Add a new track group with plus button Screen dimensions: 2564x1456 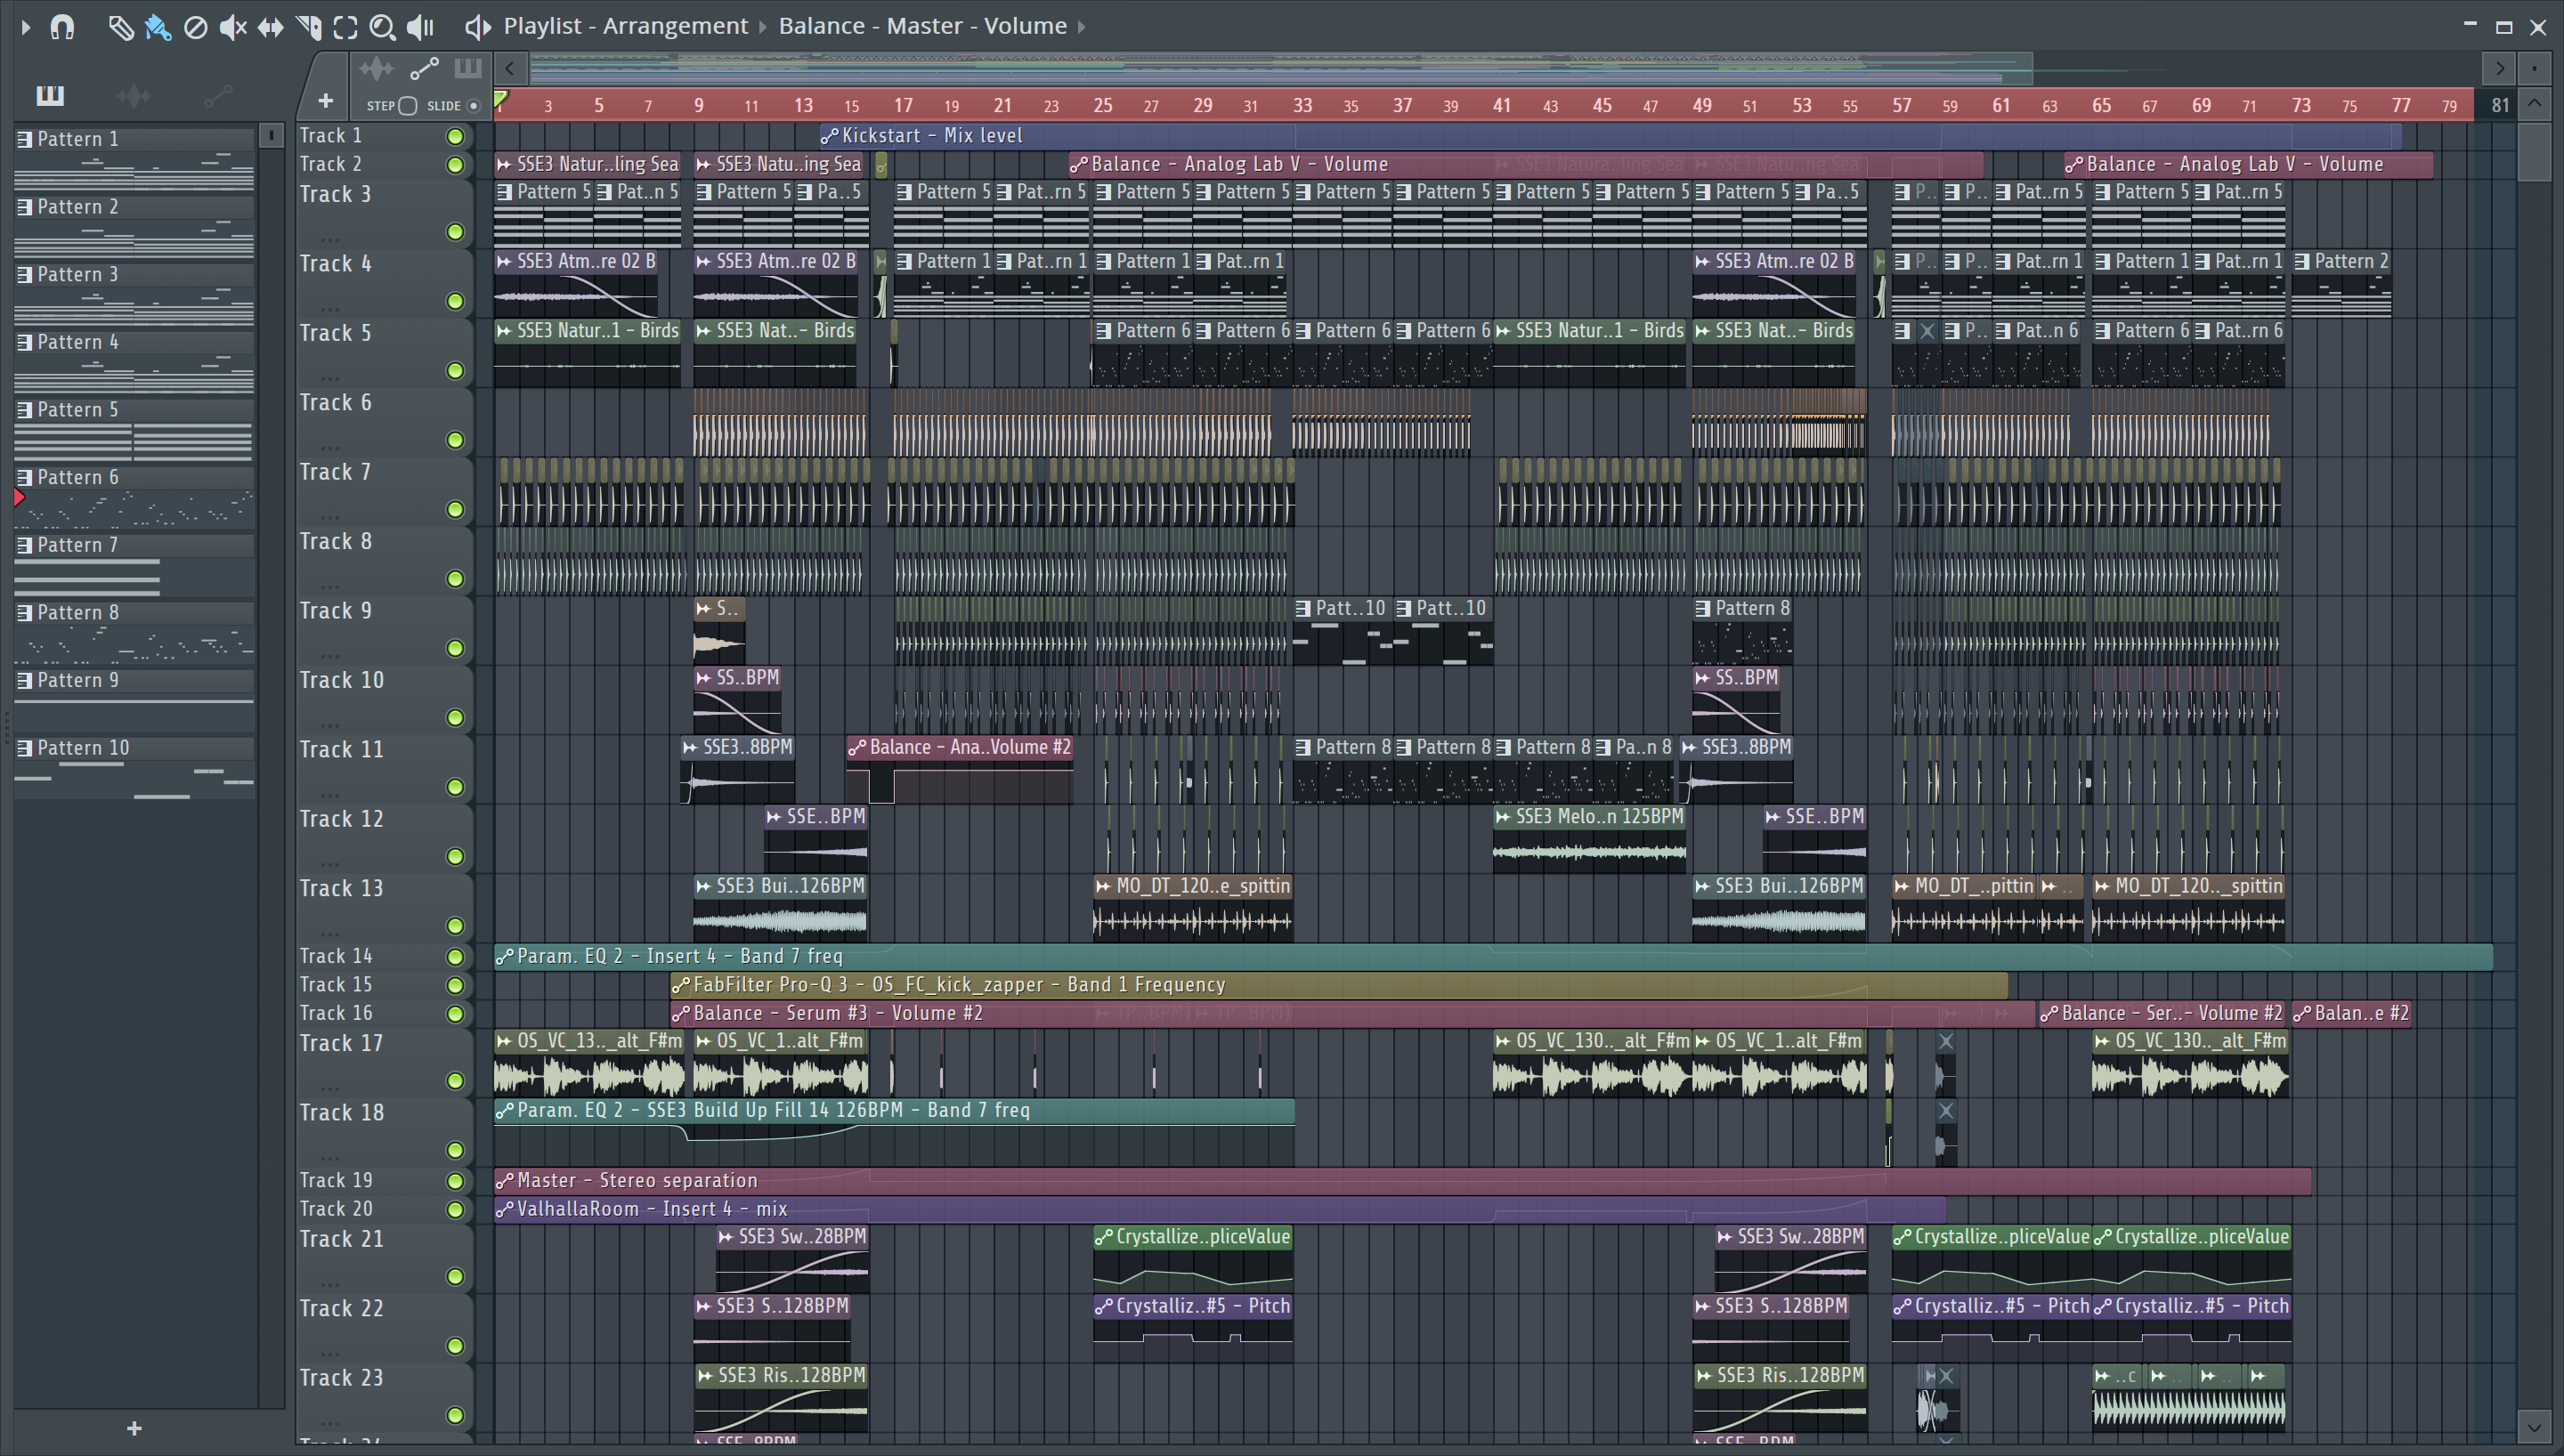325,101
